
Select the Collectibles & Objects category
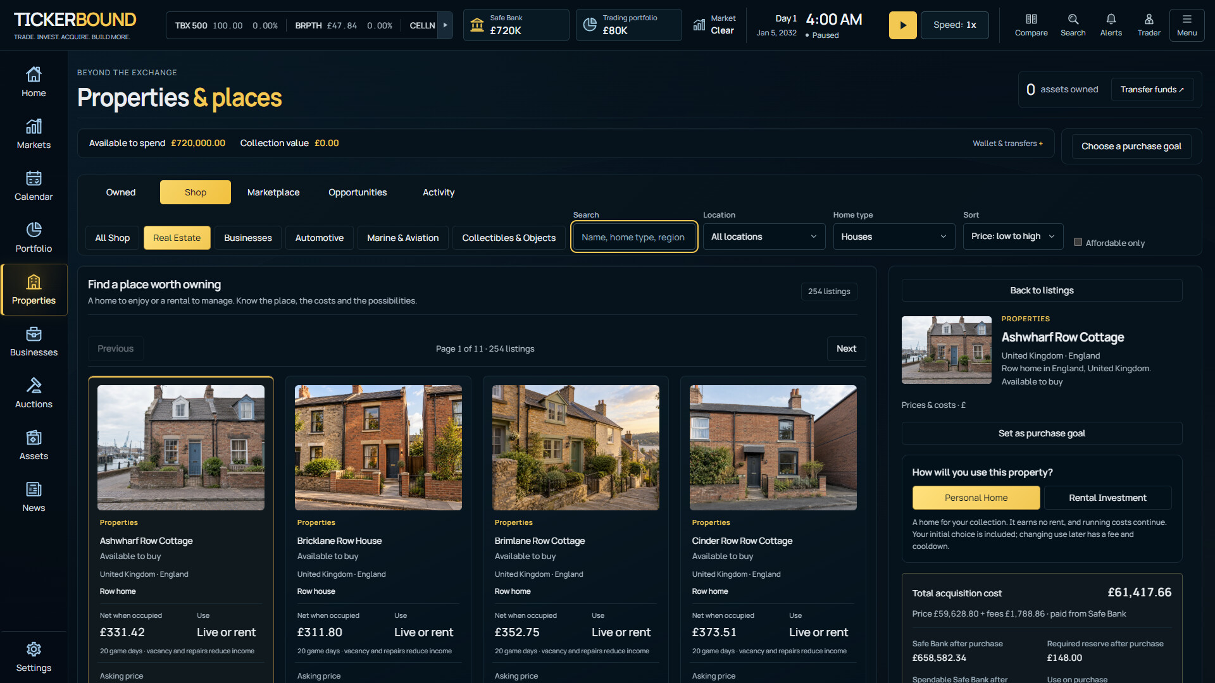(509, 238)
